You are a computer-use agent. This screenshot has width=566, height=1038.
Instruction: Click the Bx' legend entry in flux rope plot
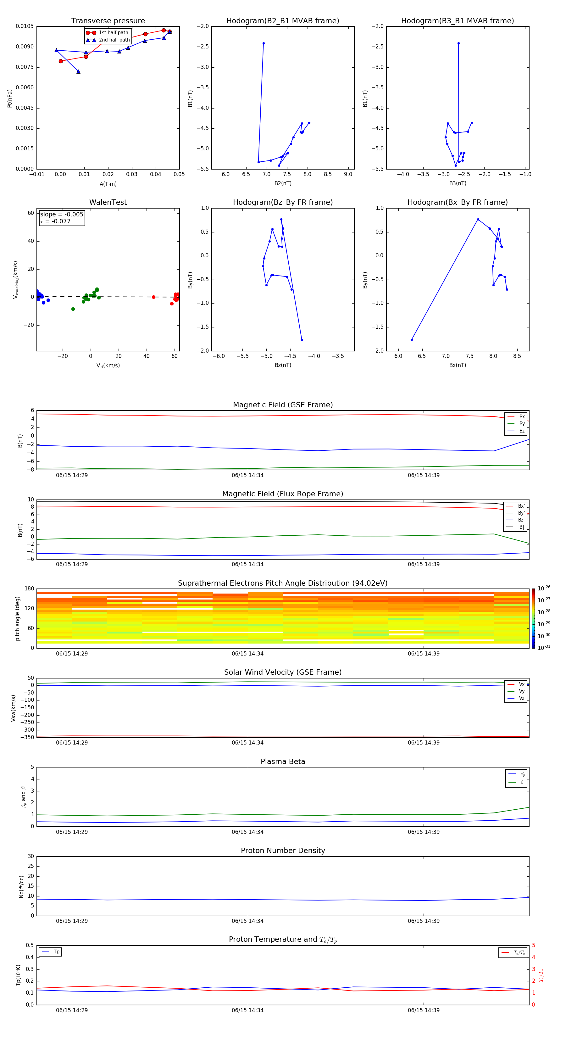coord(516,506)
